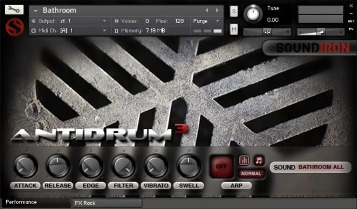Click the Release knob
Image resolution: width=357 pixels, height=209 pixels.
pyautogui.click(x=58, y=166)
